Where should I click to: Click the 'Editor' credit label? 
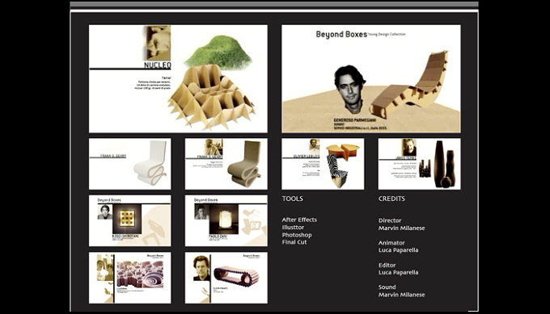point(387,265)
